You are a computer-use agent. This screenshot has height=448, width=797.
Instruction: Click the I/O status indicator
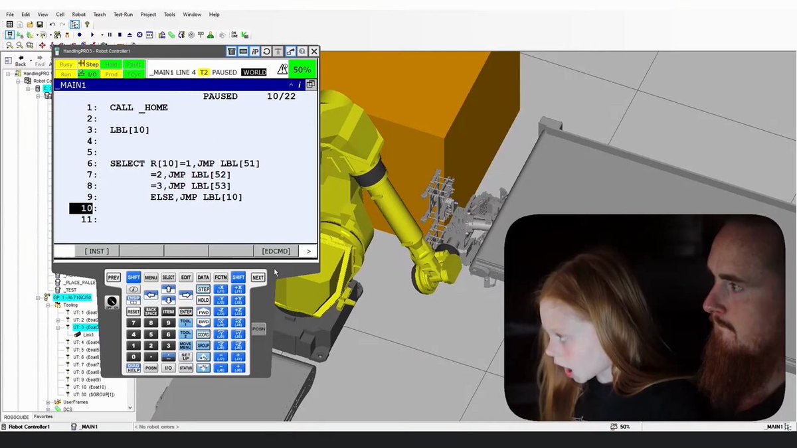[x=89, y=74]
